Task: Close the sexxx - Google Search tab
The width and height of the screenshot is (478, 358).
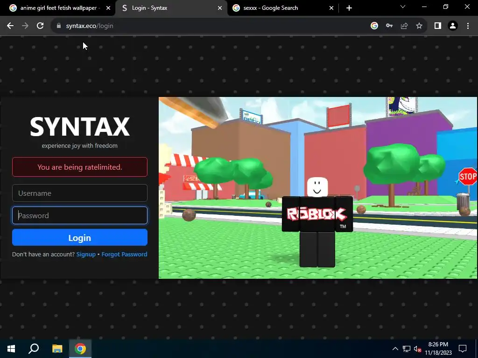Action: pyautogui.click(x=331, y=8)
